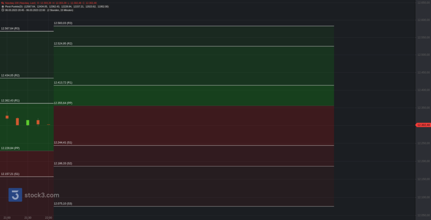This screenshot has height=220, width=431.
Task: Select the 12.413,72 (R1) resistance label
Action: tap(63, 82)
